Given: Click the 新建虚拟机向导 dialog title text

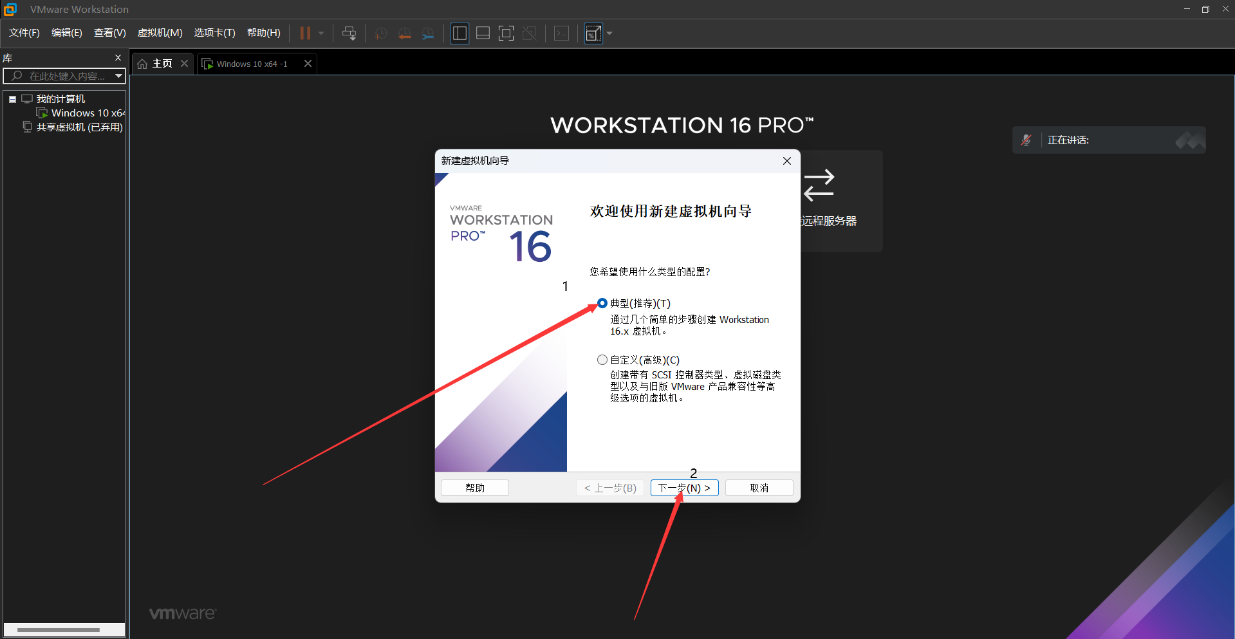Looking at the screenshot, I should pos(475,160).
